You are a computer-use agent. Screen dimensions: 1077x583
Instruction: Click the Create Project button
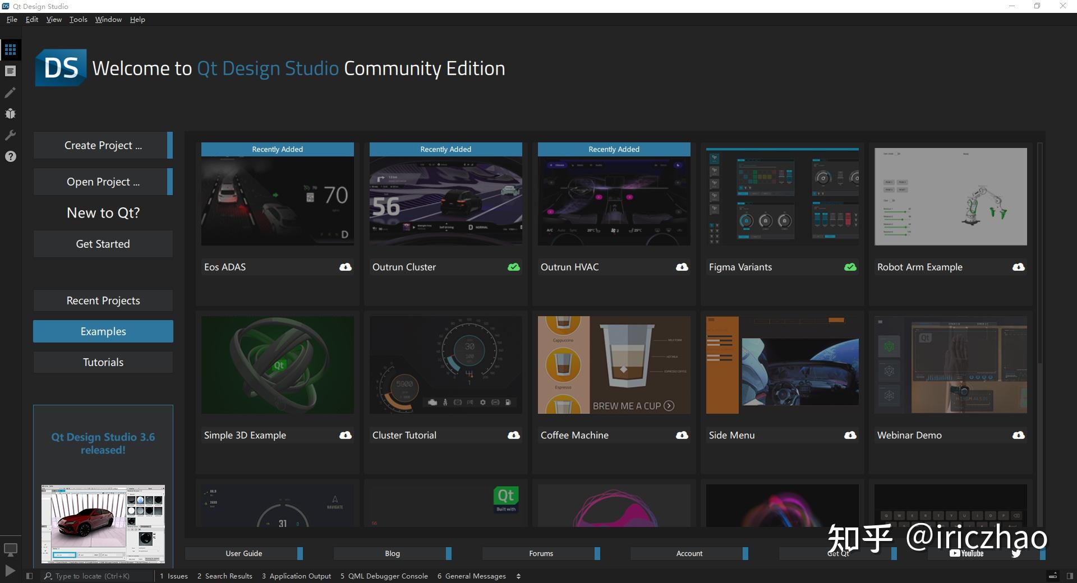click(103, 145)
